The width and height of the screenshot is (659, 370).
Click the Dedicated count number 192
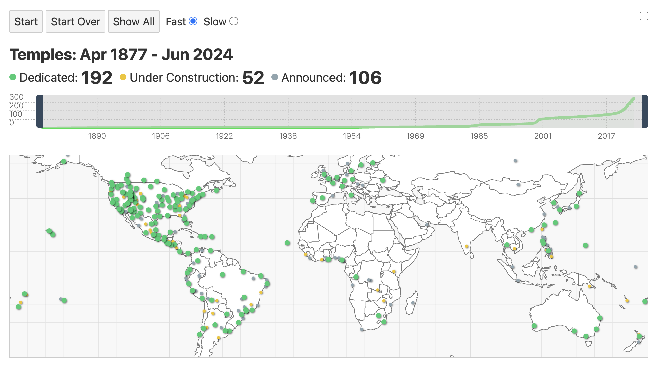tap(97, 78)
